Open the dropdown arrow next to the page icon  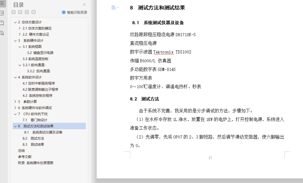118,8
